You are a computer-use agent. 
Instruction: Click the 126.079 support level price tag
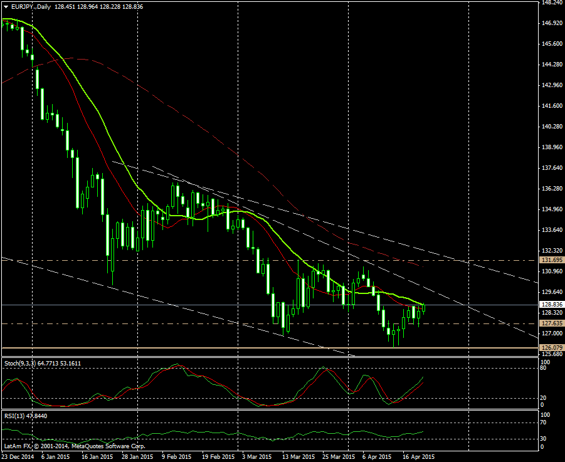point(551,347)
